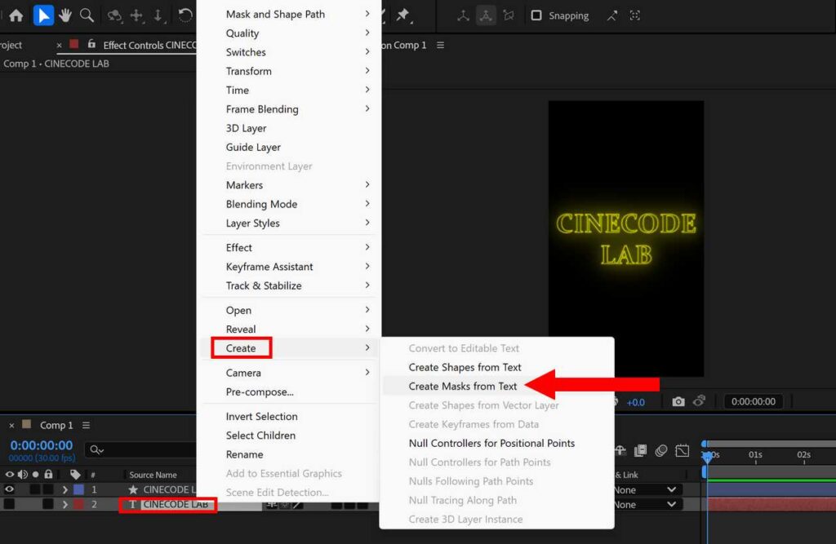Screen dimensions: 836x544
Task: Click the video eye column header
Action: 9,474
